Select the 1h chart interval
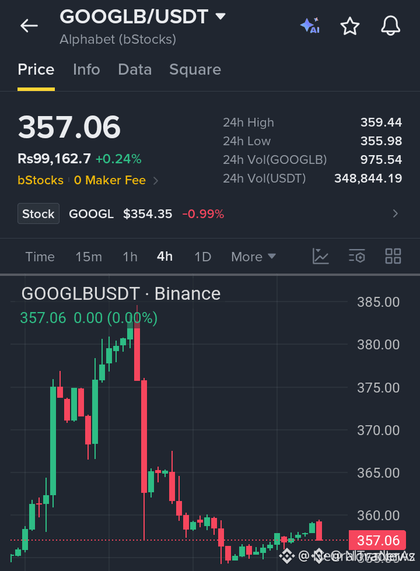Viewport: 420px width, 571px height. tap(130, 257)
